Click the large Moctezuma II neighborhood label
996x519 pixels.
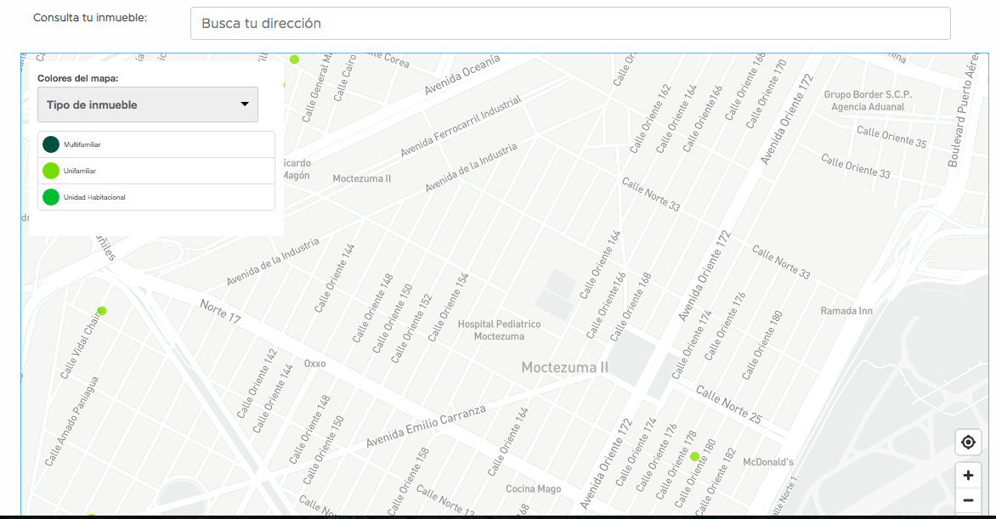pos(564,368)
